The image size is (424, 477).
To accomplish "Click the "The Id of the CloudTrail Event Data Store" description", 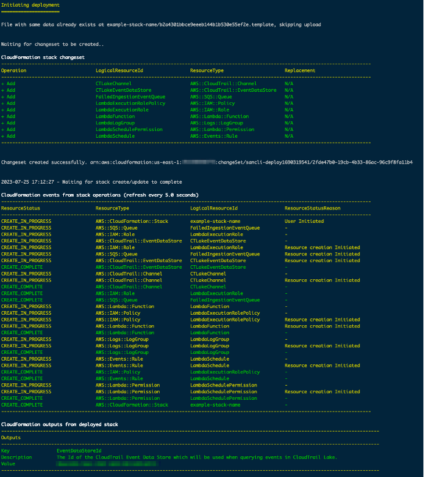I will pos(197,457).
